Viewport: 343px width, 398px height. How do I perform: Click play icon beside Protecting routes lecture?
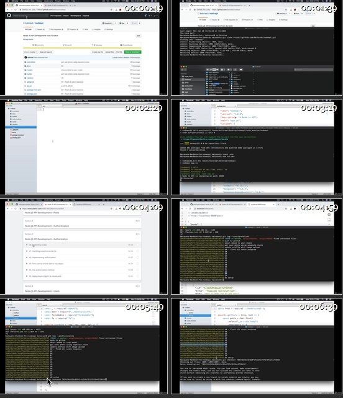click(x=27, y=245)
